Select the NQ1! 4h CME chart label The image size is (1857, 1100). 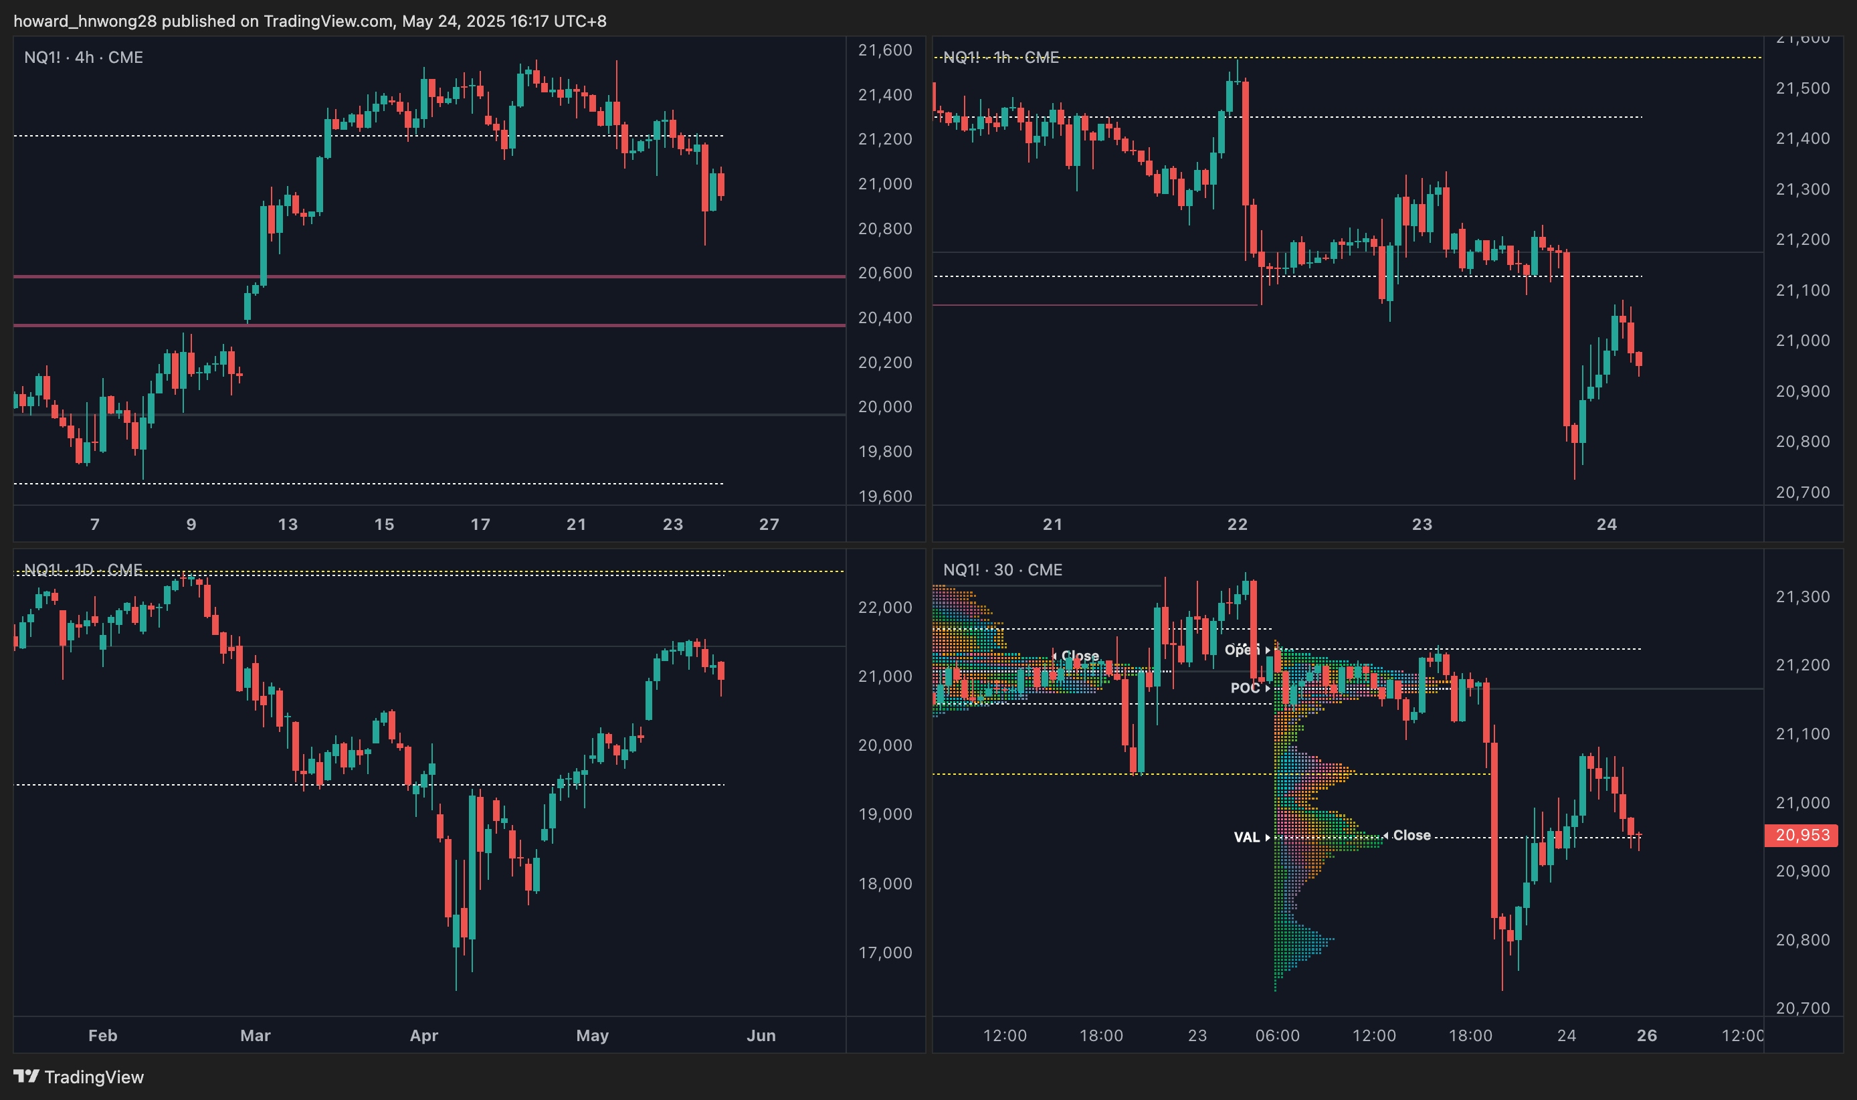coord(83,57)
